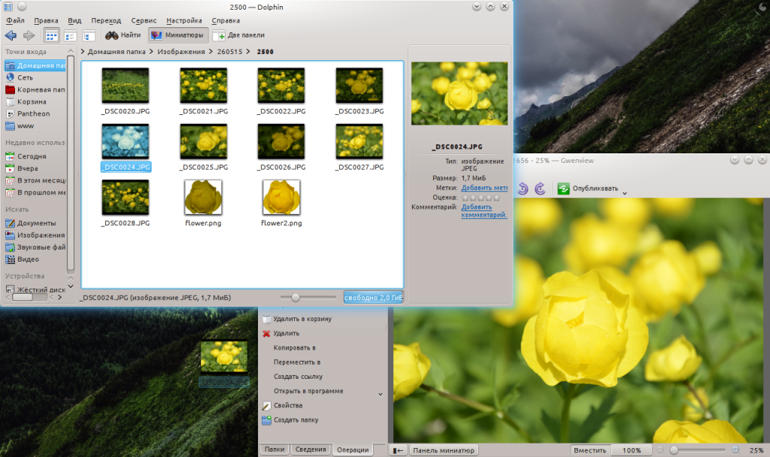Switch Dolphin to icons view mode

52,35
